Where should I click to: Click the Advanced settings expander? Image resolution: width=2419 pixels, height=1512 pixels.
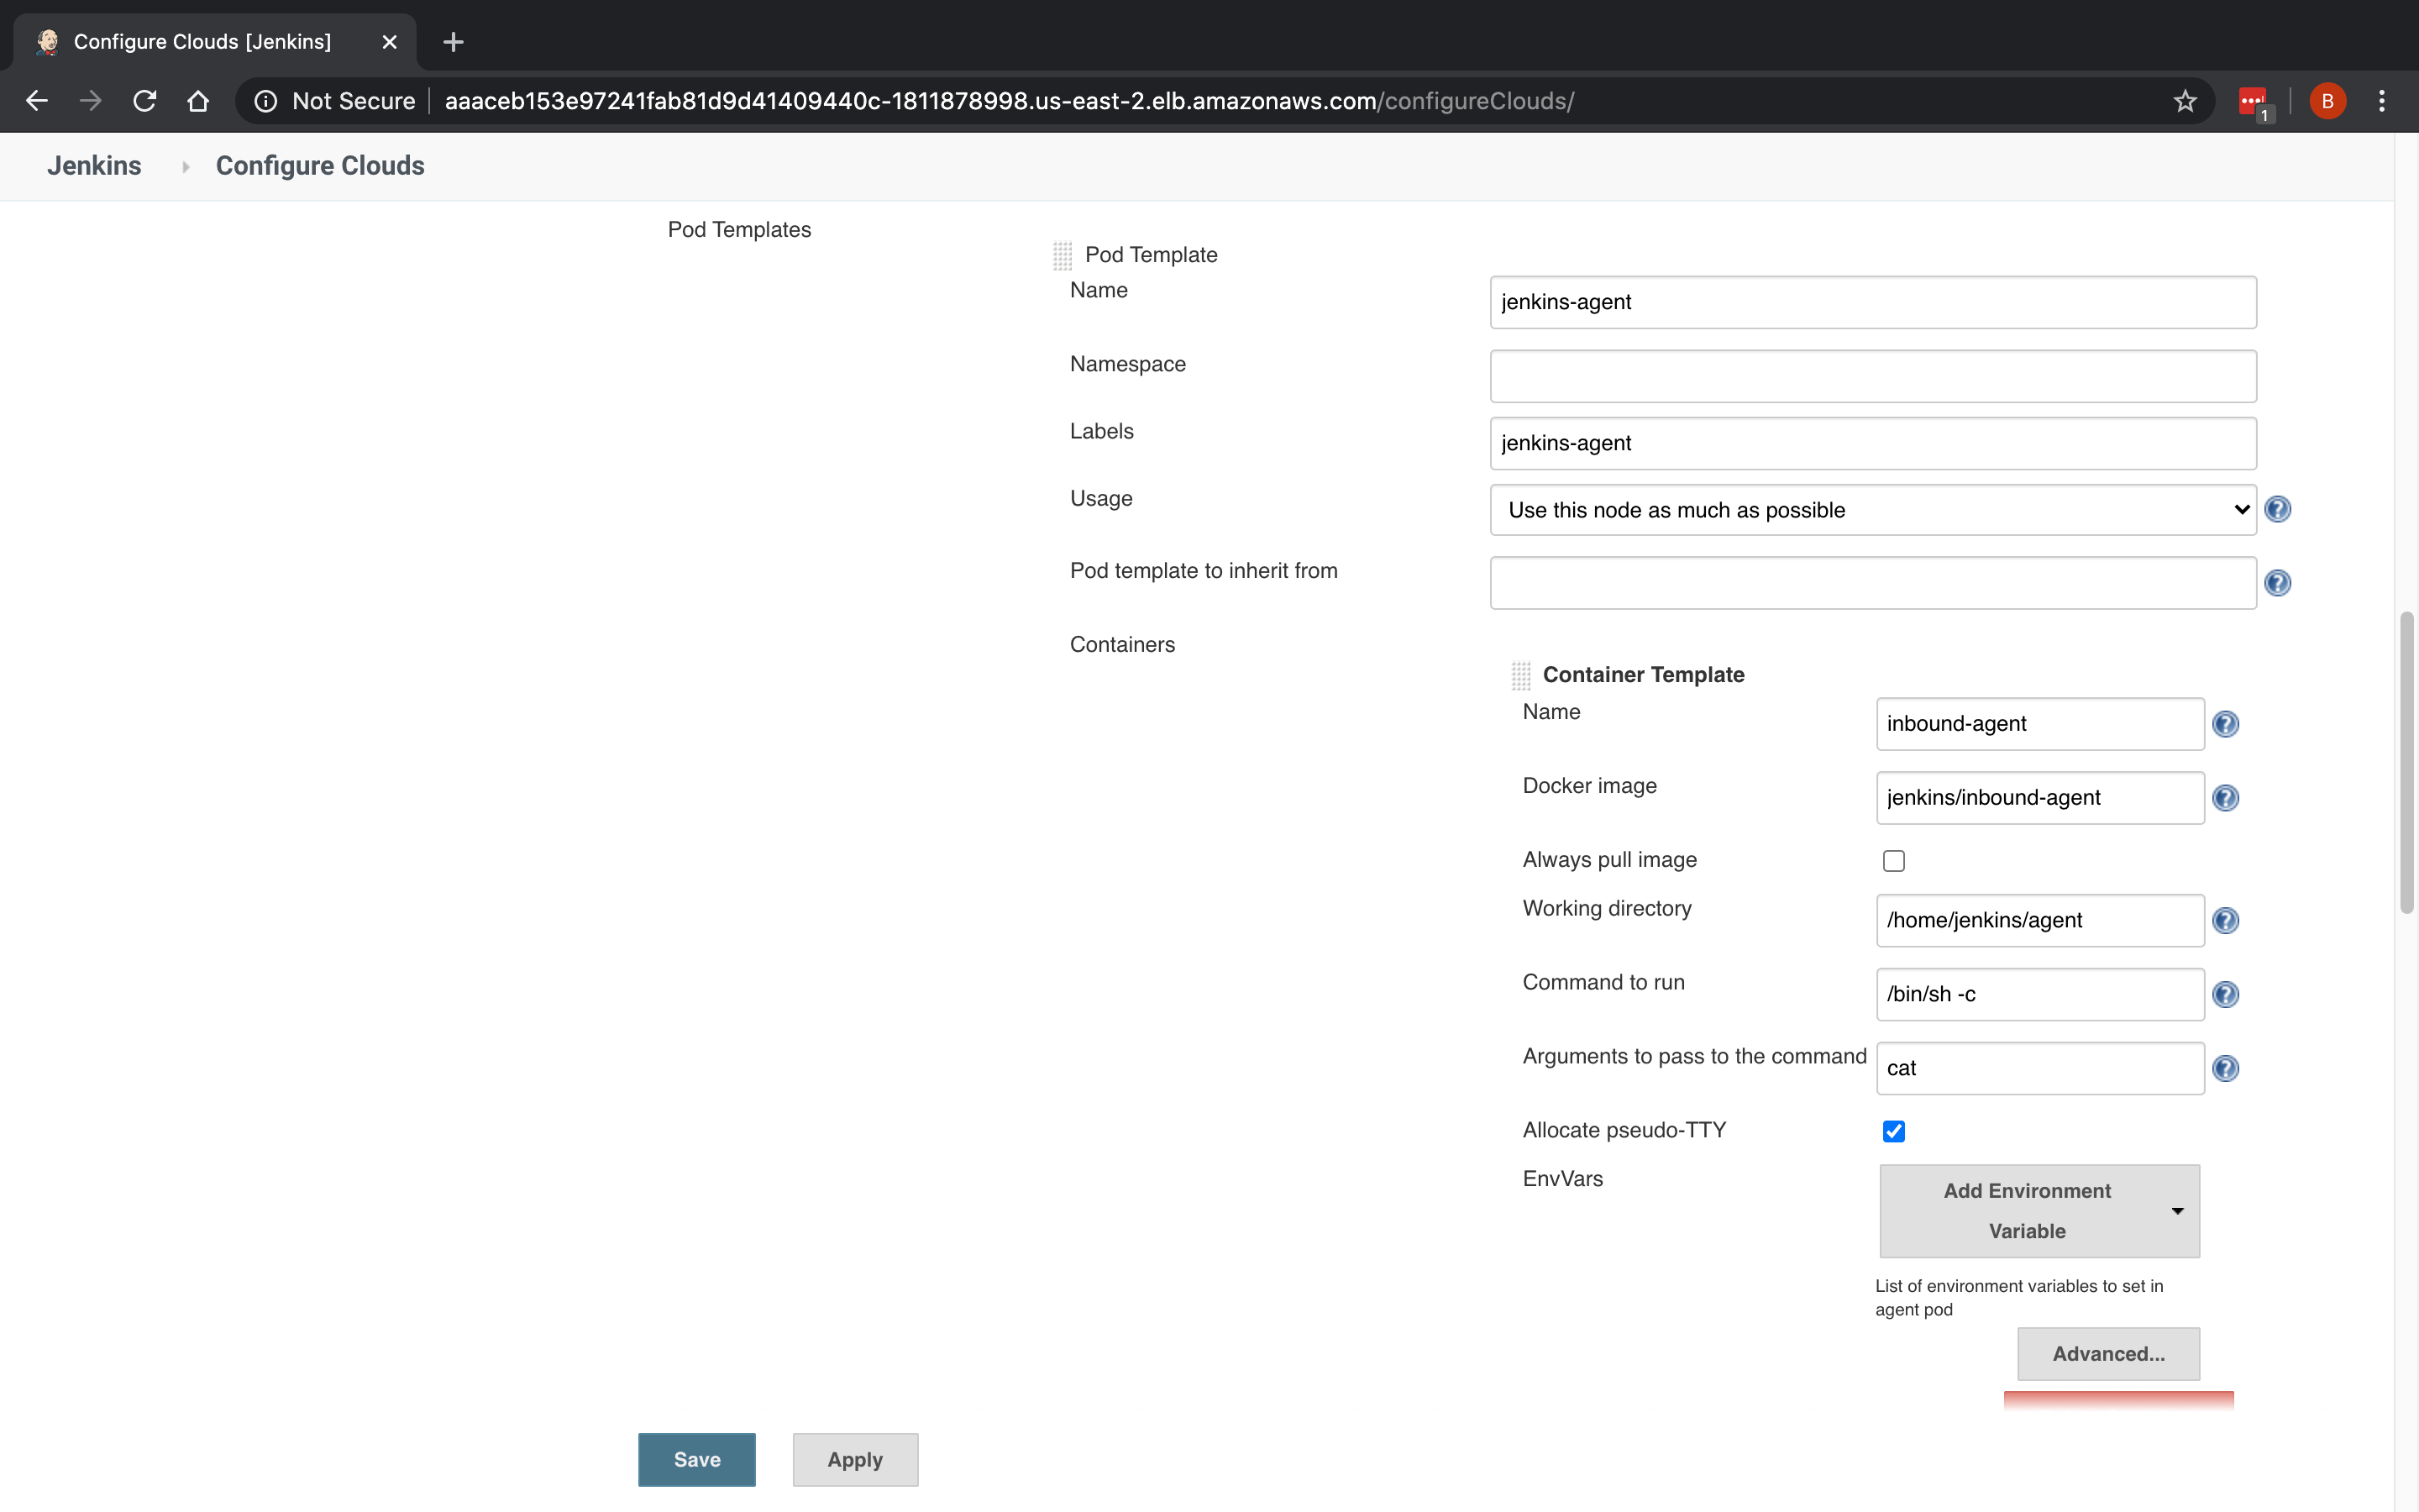(2107, 1353)
